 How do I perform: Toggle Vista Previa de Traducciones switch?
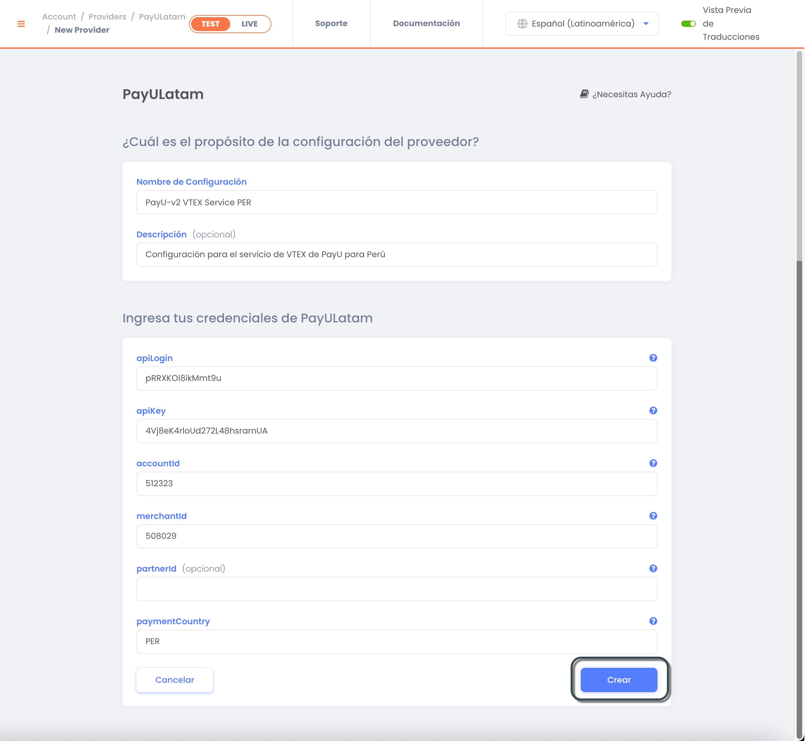point(688,24)
